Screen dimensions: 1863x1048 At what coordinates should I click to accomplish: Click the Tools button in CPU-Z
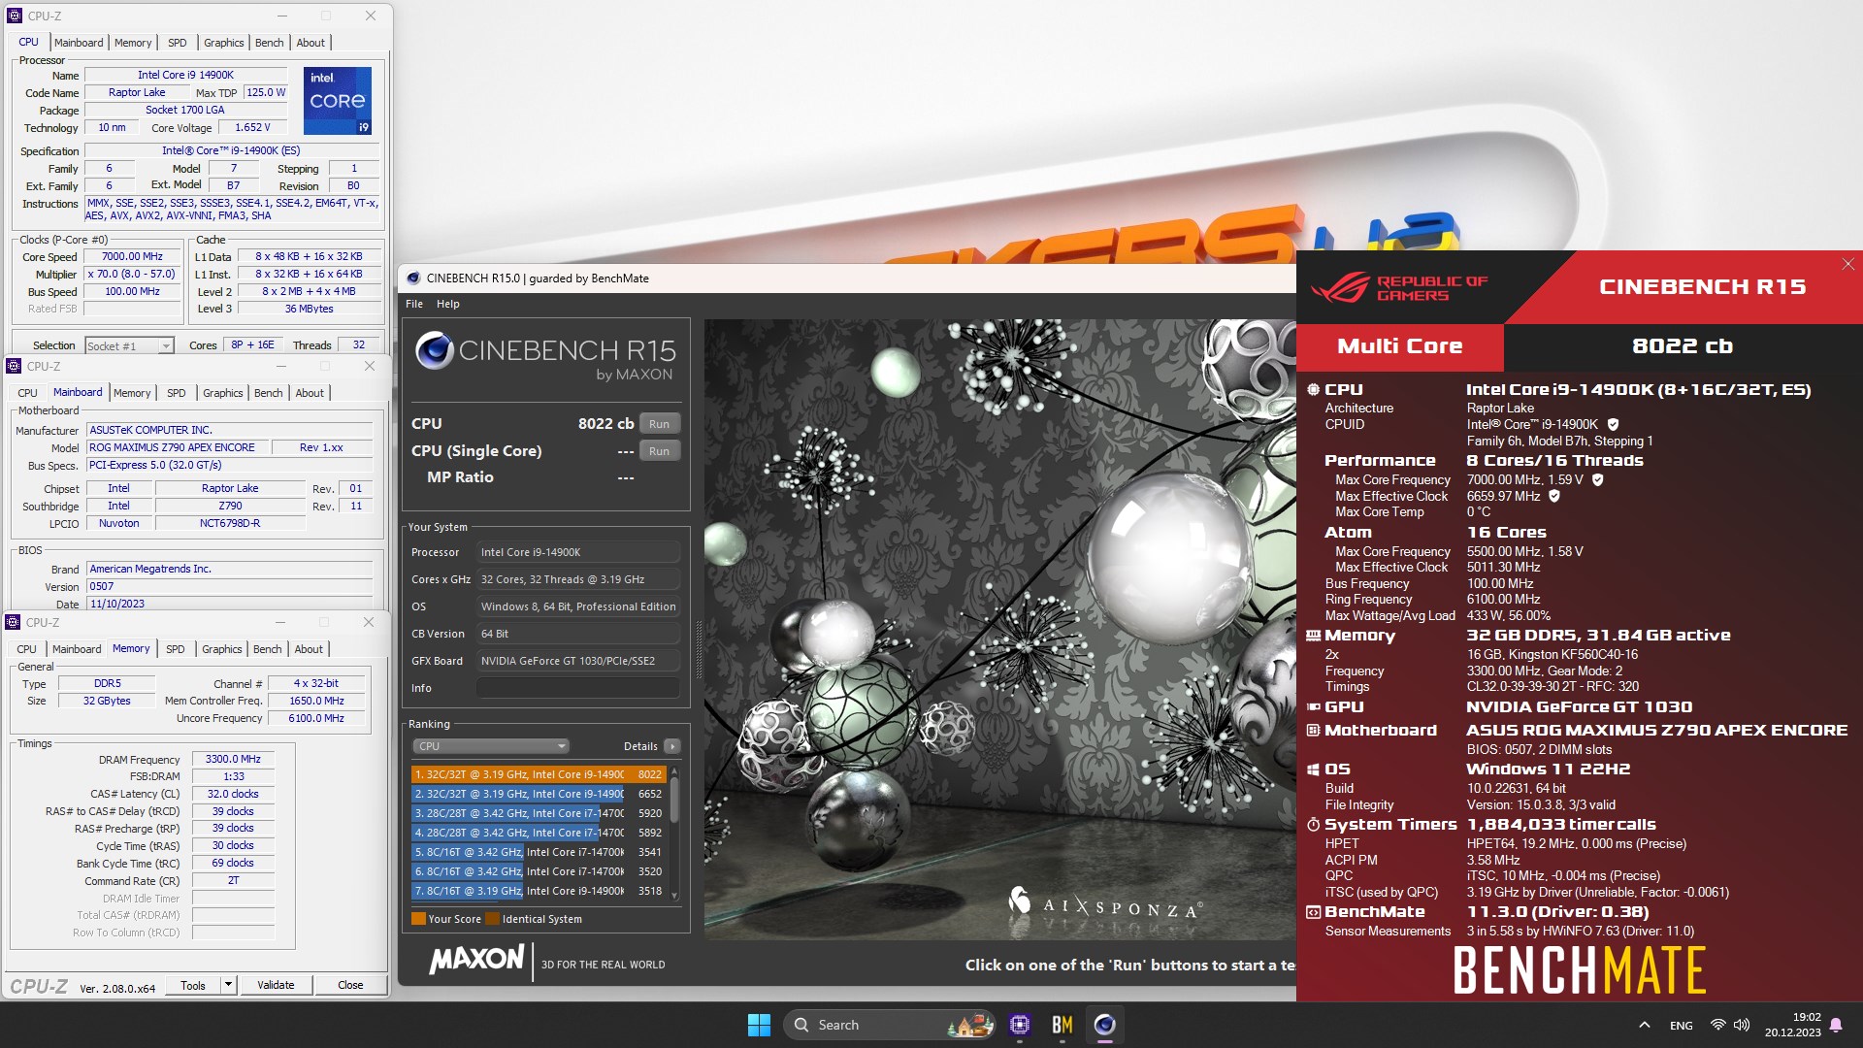(x=193, y=985)
